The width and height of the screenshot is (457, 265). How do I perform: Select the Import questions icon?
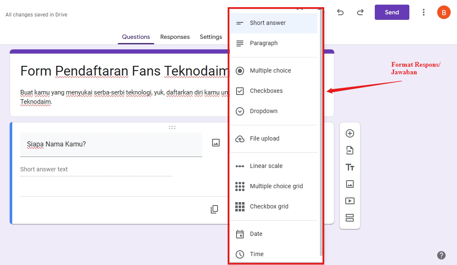point(350,150)
